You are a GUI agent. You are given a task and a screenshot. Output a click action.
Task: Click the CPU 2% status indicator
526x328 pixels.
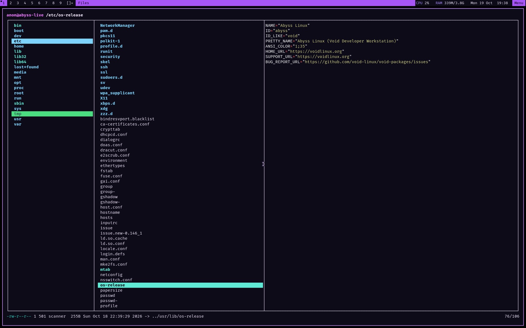pyautogui.click(x=422, y=3)
